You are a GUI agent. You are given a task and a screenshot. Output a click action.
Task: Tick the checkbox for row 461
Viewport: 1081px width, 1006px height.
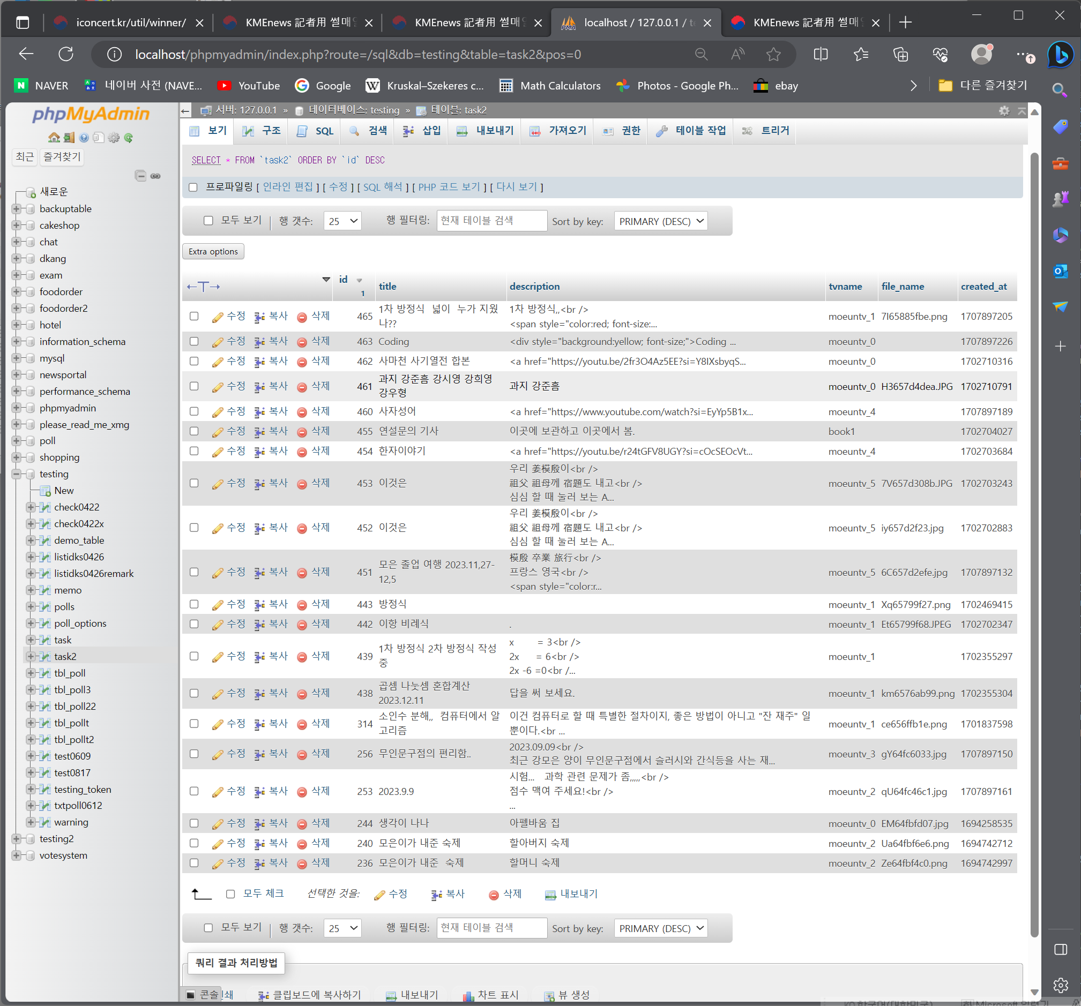point(194,386)
